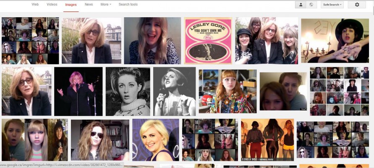Select the person wearing sunglasses near bookshelf
Screen dimensions: 374x168
[x=100, y=140]
